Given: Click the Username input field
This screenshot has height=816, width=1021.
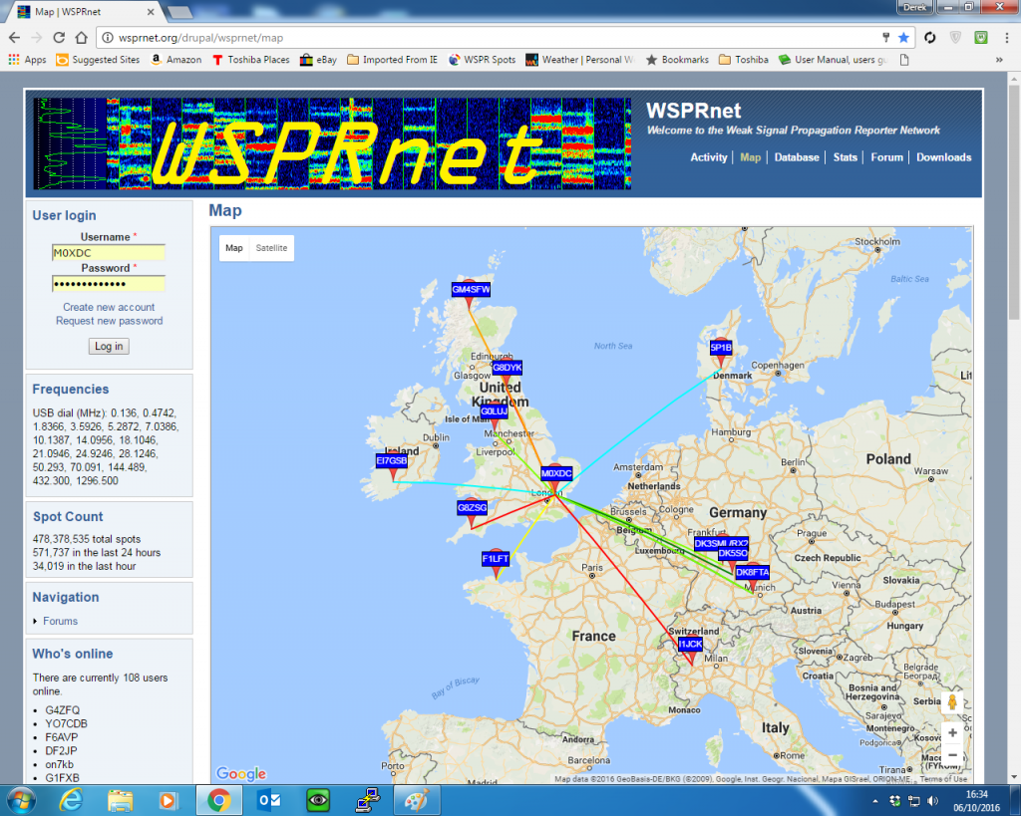Looking at the screenshot, I should [x=108, y=252].
